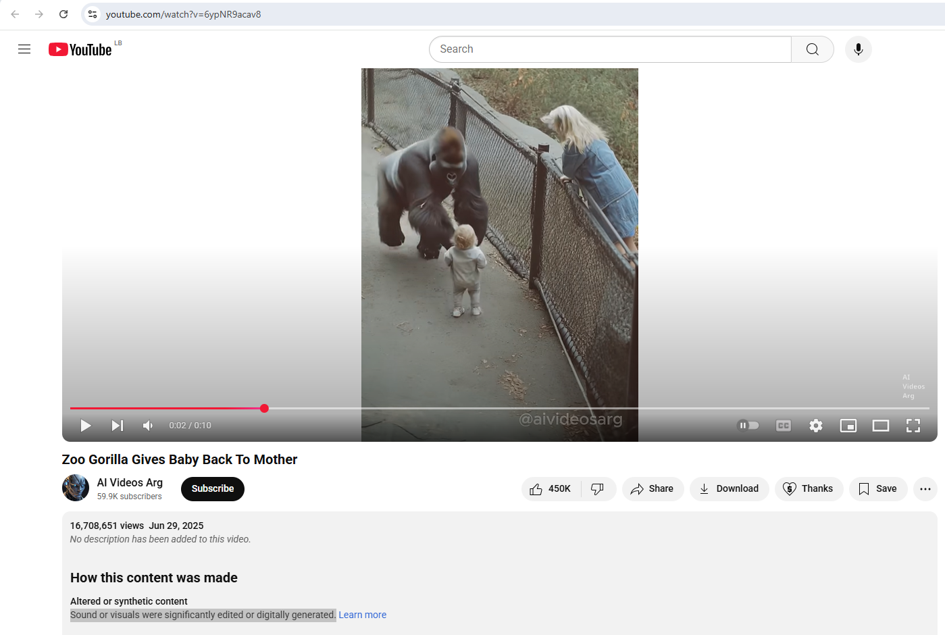Select the captions (CC) icon
Image resolution: width=945 pixels, height=635 pixels.
[783, 425]
